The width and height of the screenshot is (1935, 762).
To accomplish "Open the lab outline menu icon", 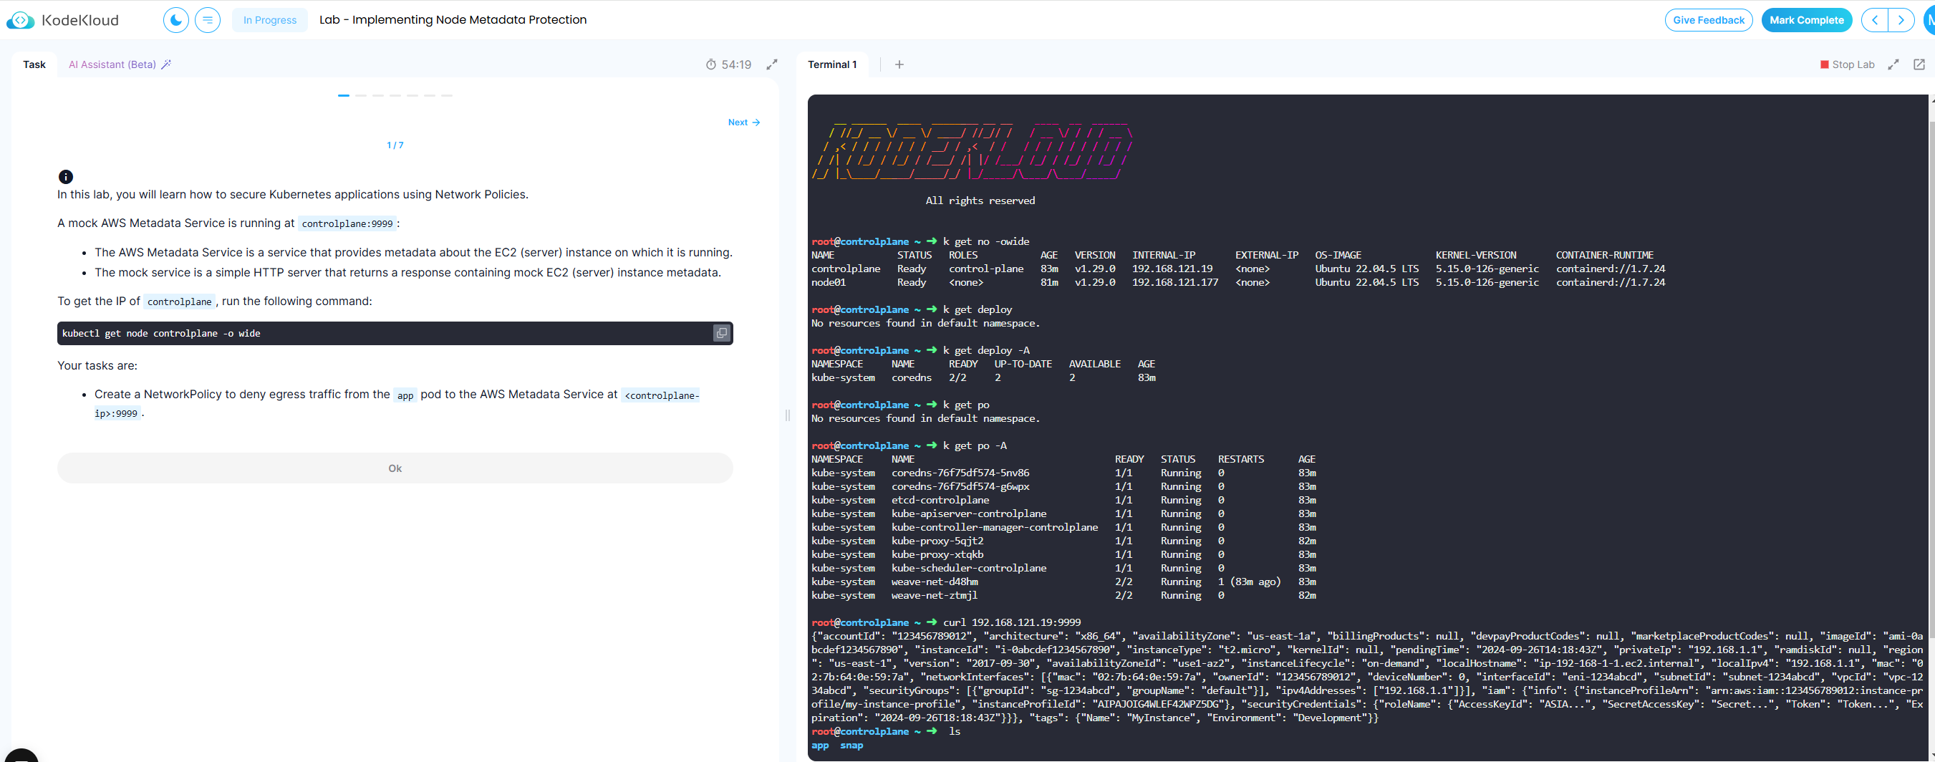I will click(208, 20).
